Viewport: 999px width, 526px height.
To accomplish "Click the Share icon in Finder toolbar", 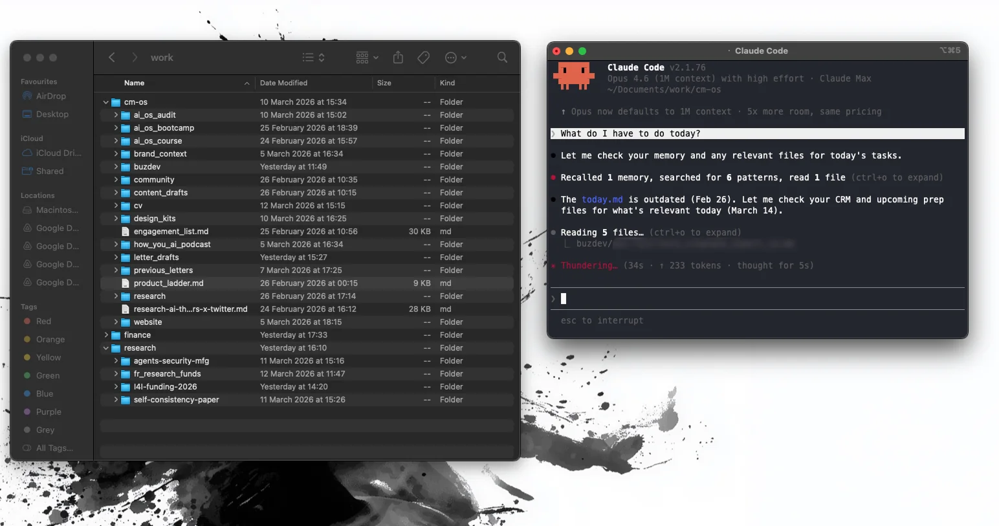I will (398, 58).
